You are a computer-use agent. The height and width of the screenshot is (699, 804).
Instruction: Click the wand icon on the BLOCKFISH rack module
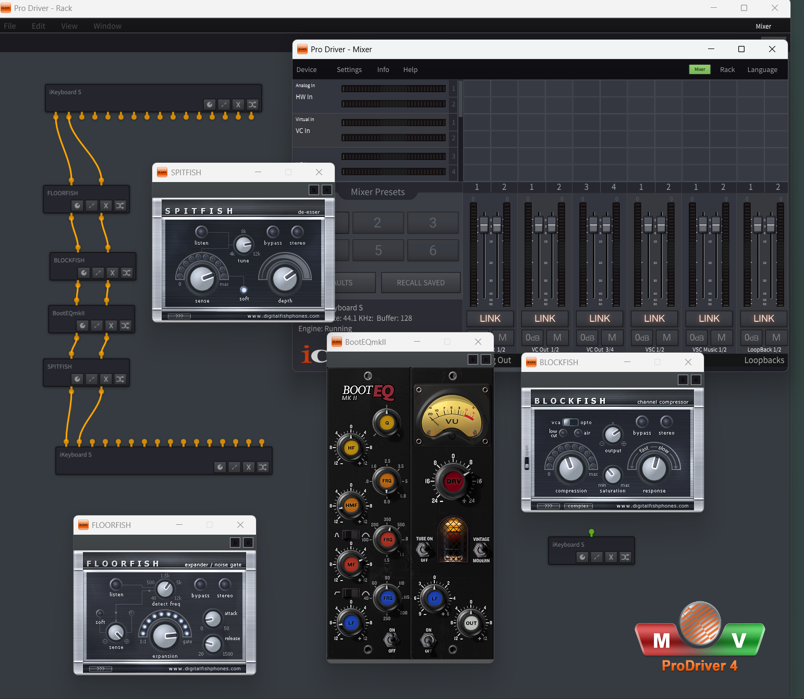pos(98,273)
